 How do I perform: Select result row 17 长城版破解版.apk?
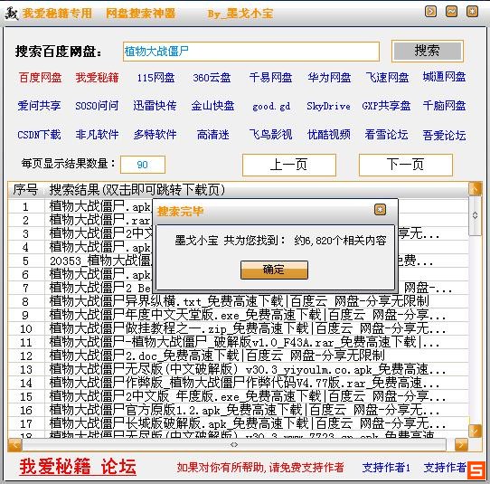[x=238, y=423]
